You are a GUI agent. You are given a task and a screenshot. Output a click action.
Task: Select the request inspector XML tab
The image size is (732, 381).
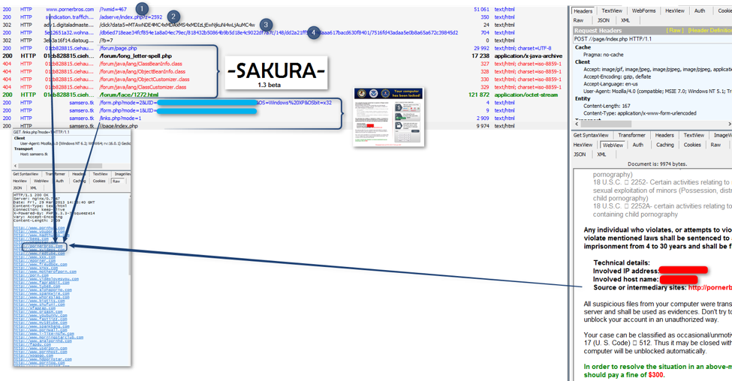click(x=625, y=20)
